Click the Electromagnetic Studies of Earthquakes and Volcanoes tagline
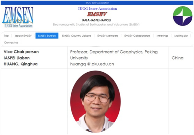Viewport: 194px width, 135px height. 96,24
